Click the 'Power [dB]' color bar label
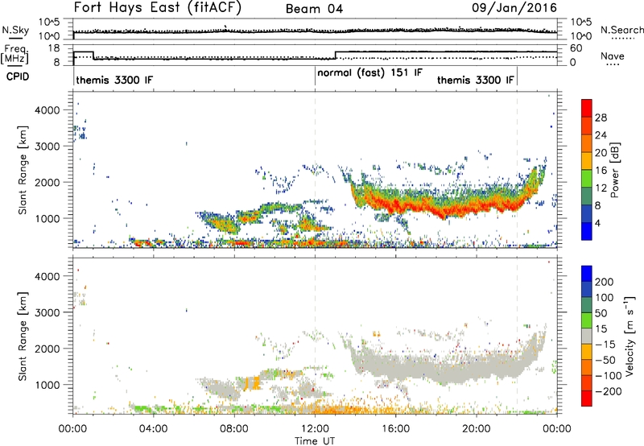644x446 pixels. point(615,170)
